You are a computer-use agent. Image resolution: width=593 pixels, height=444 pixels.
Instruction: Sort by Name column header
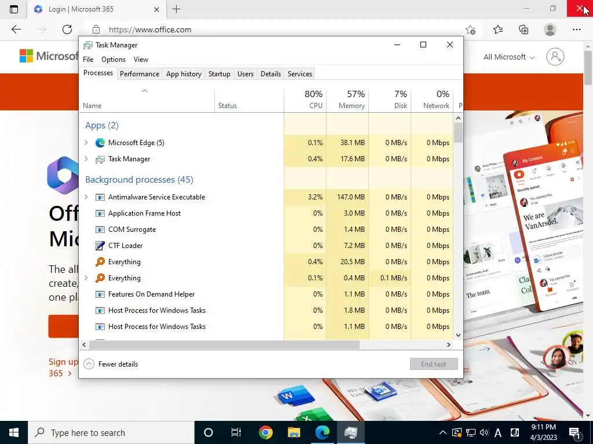click(x=147, y=99)
